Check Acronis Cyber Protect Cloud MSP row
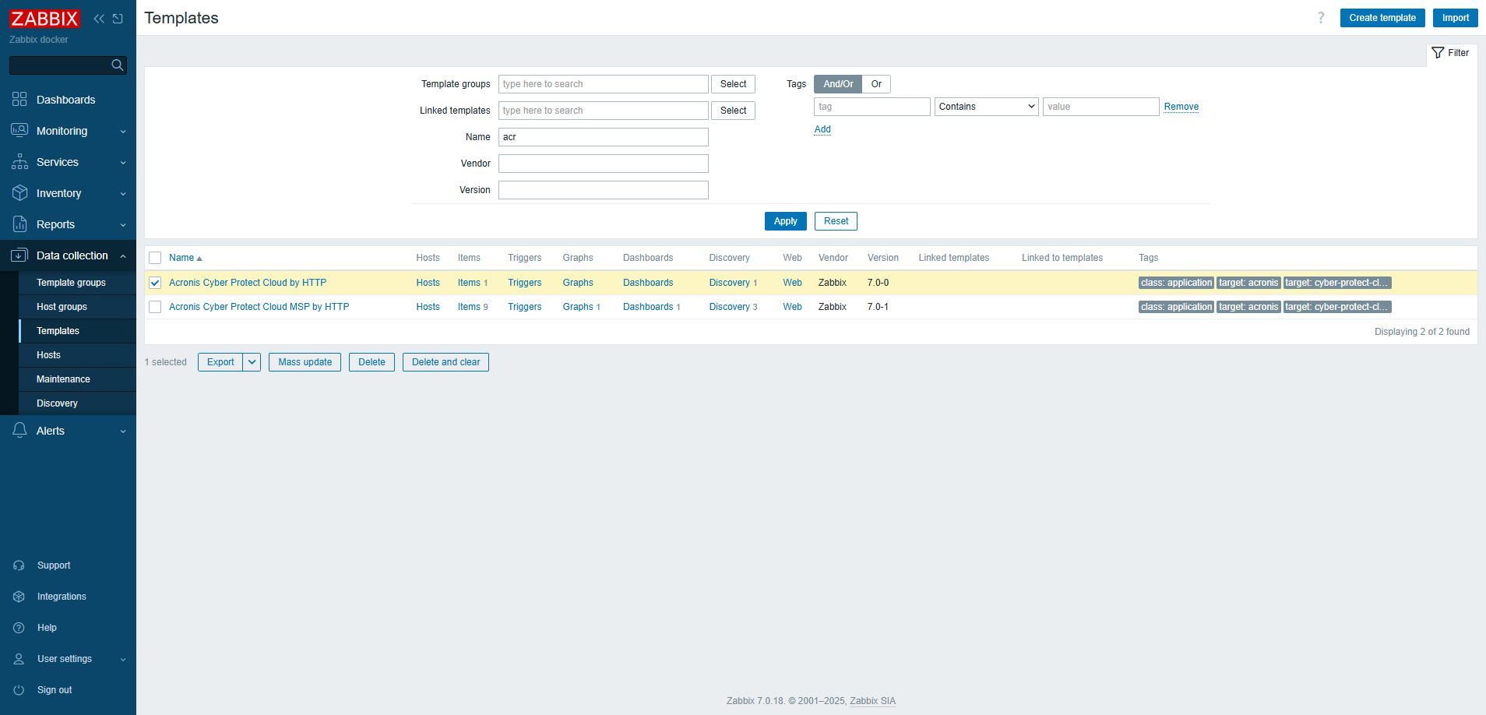The height and width of the screenshot is (715, 1486). click(x=155, y=307)
